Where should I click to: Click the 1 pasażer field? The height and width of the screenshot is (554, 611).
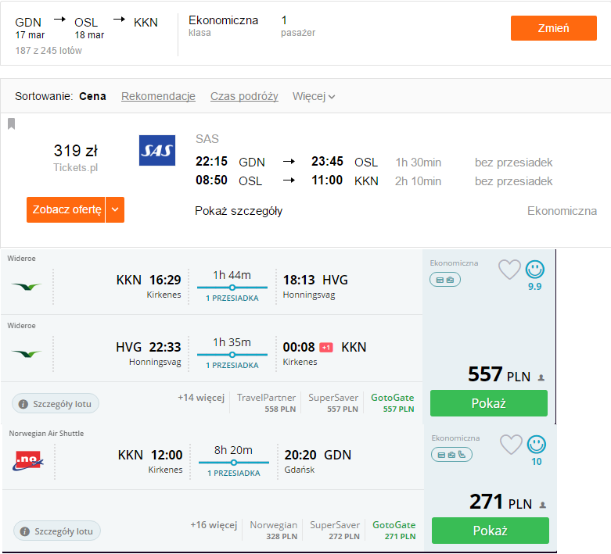pos(298,26)
